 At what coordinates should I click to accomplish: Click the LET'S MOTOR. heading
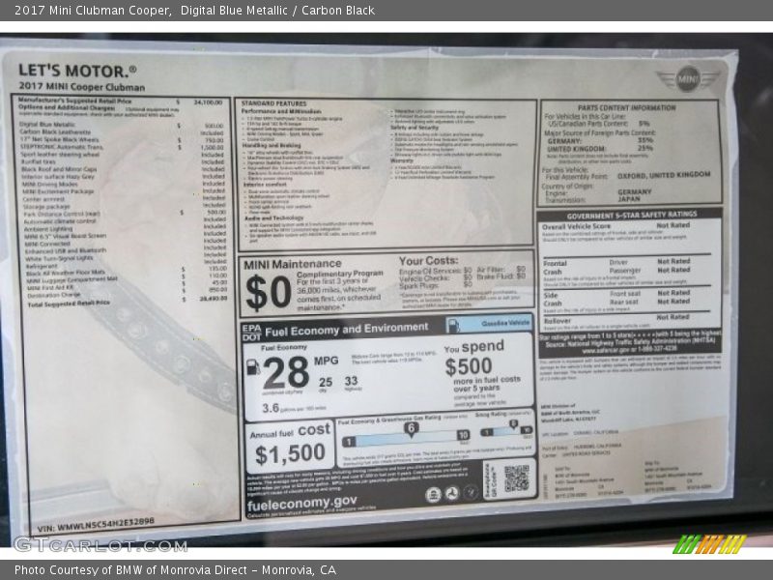77,71
